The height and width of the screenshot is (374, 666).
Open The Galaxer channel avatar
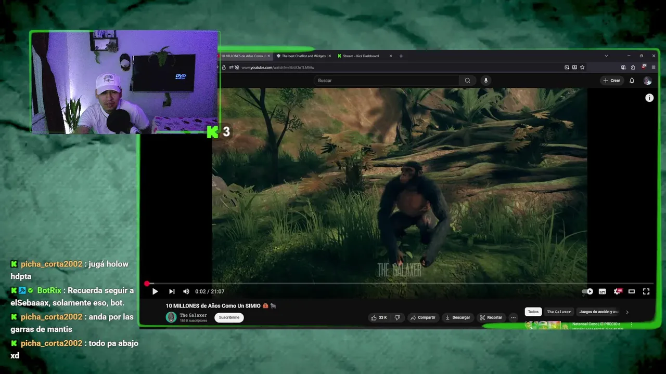[x=171, y=317]
